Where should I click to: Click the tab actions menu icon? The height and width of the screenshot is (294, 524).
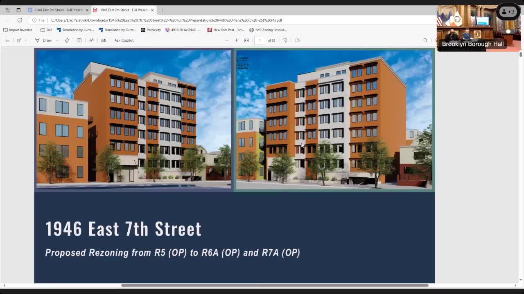tap(18, 10)
